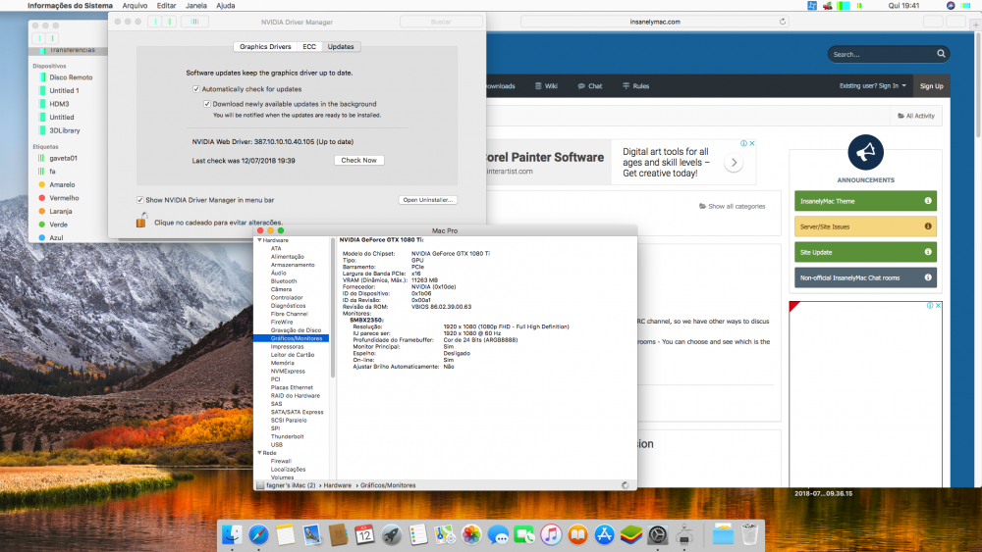The width and height of the screenshot is (982, 552).
Task: Open BlueStacks layered icon in Dock
Action: click(x=630, y=535)
